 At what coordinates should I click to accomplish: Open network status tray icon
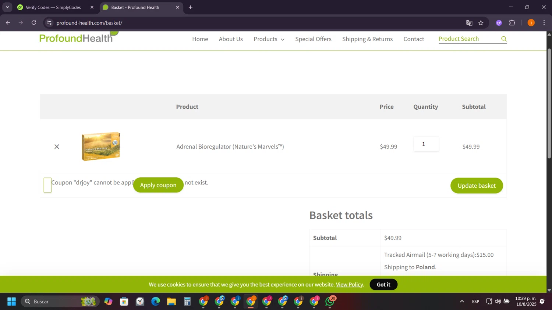(489, 302)
